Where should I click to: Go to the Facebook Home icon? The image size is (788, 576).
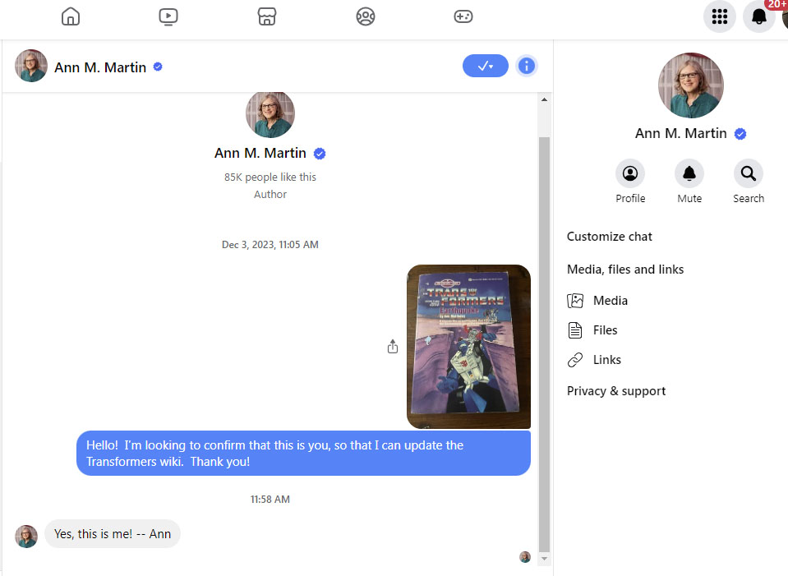point(71,16)
